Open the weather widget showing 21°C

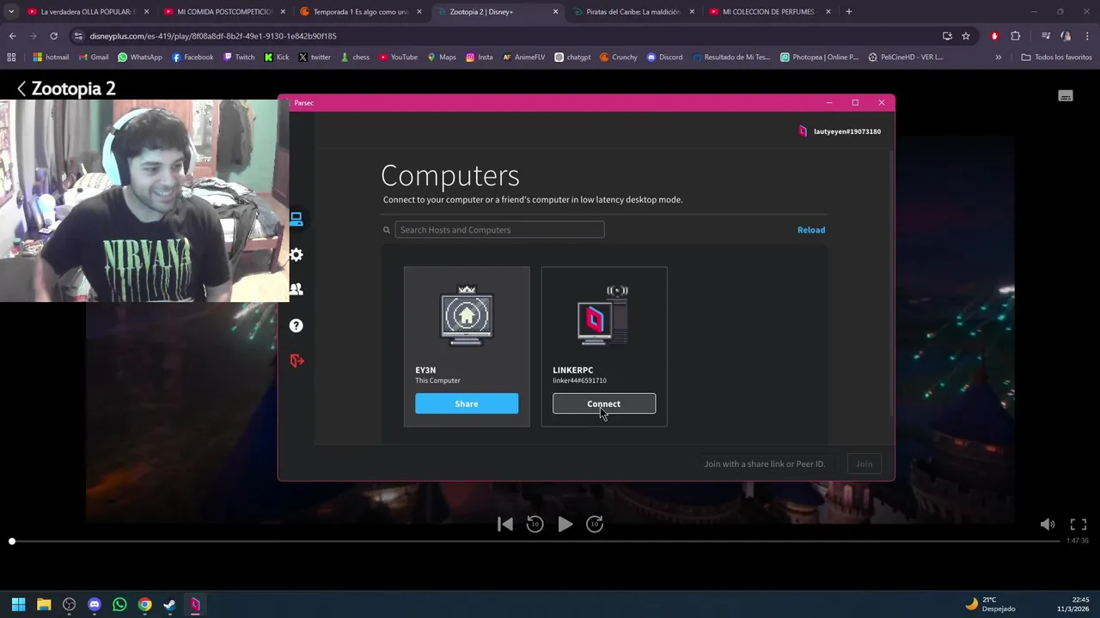click(991, 604)
